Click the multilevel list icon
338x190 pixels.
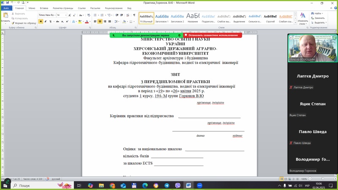[109, 15]
